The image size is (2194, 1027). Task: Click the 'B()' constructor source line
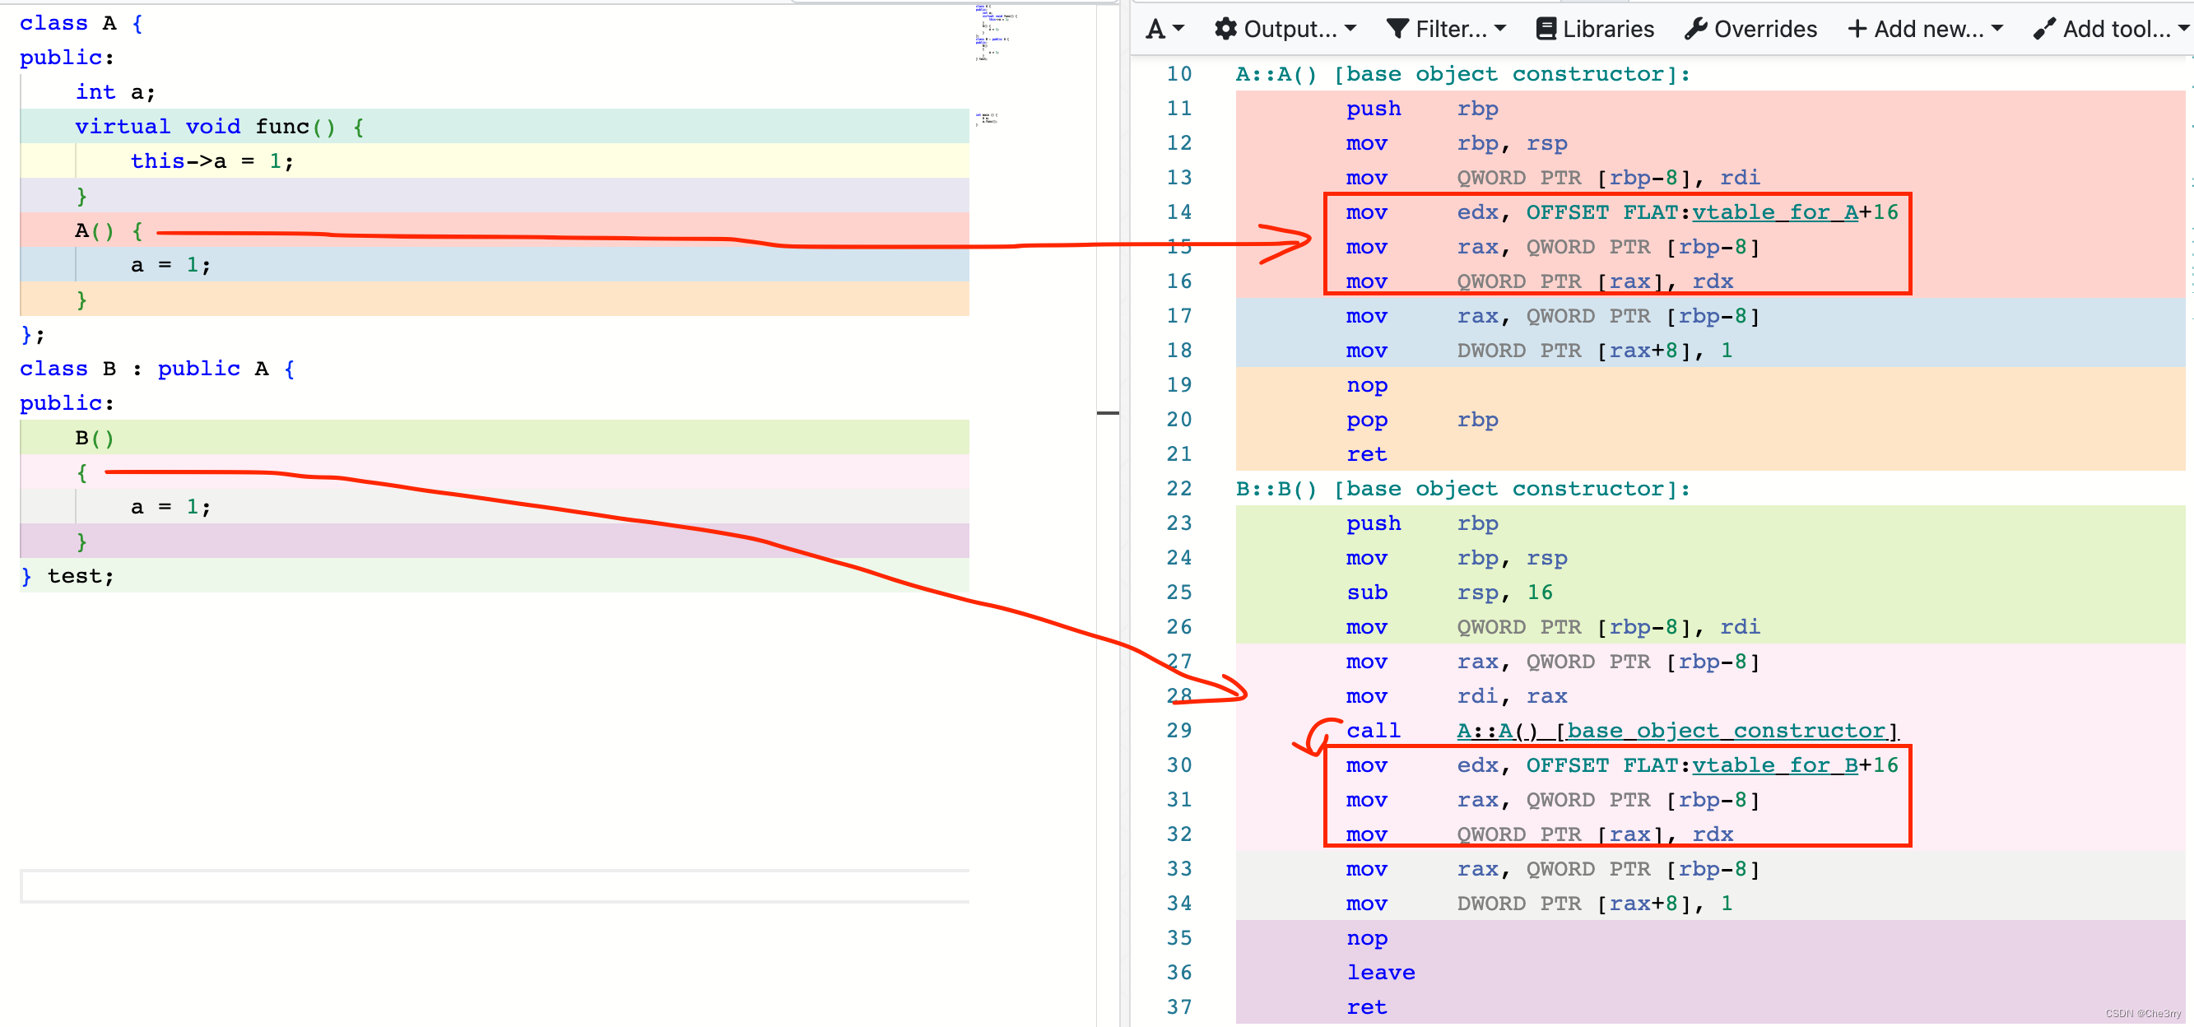click(x=94, y=438)
